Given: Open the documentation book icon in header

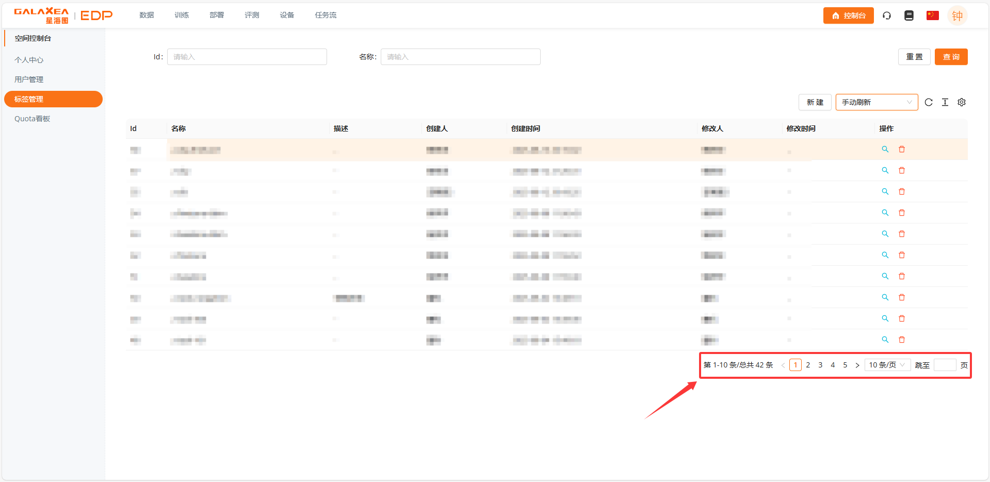Looking at the screenshot, I should [909, 15].
